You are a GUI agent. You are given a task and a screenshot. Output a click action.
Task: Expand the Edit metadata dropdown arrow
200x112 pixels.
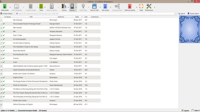point(23,7)
